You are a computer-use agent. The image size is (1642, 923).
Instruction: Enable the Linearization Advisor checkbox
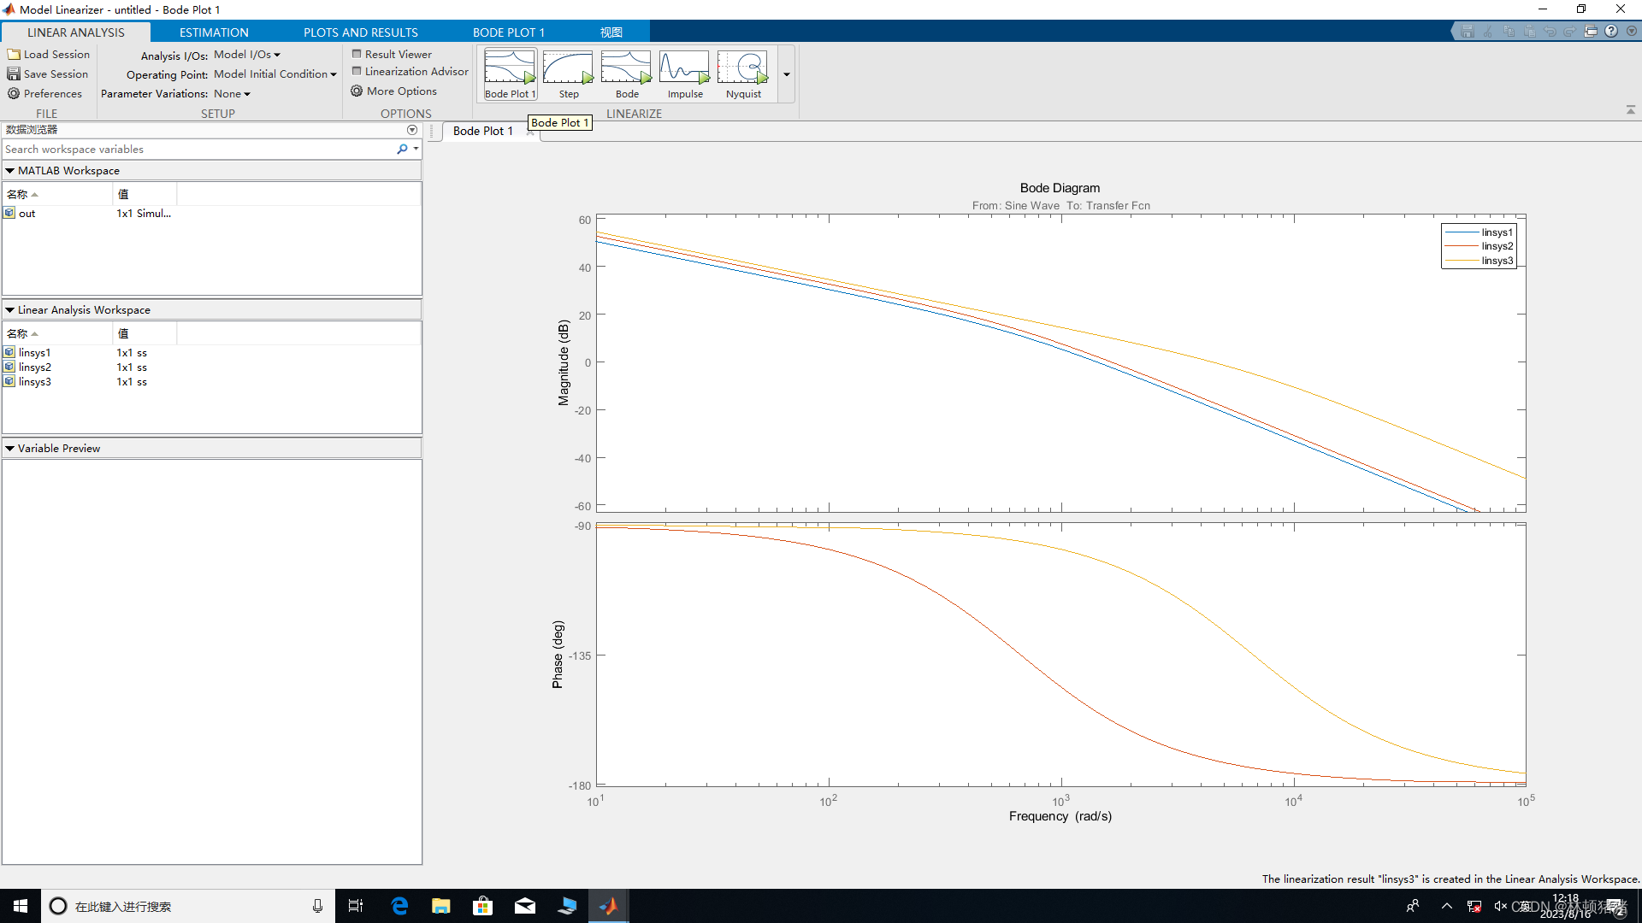357,72
